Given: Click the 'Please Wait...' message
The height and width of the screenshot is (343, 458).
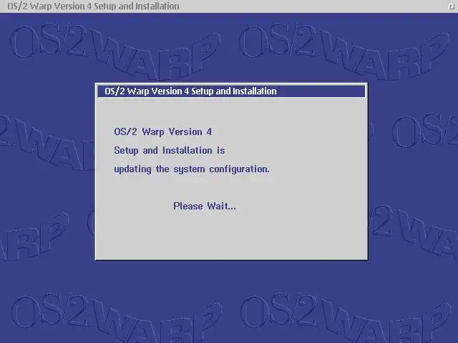Looking at the screenshot, I should click(x=205, y=207).
